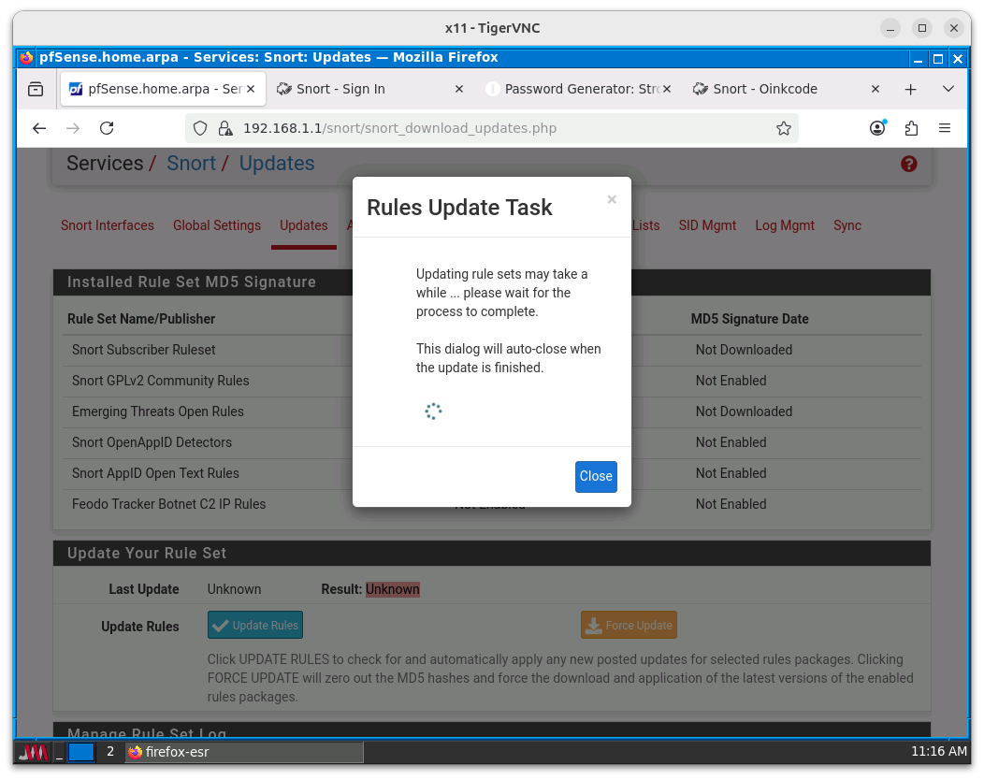Select the Emerging Threats Open Rules text
This screenshot has width=984, height=780.
coord(157,411)
